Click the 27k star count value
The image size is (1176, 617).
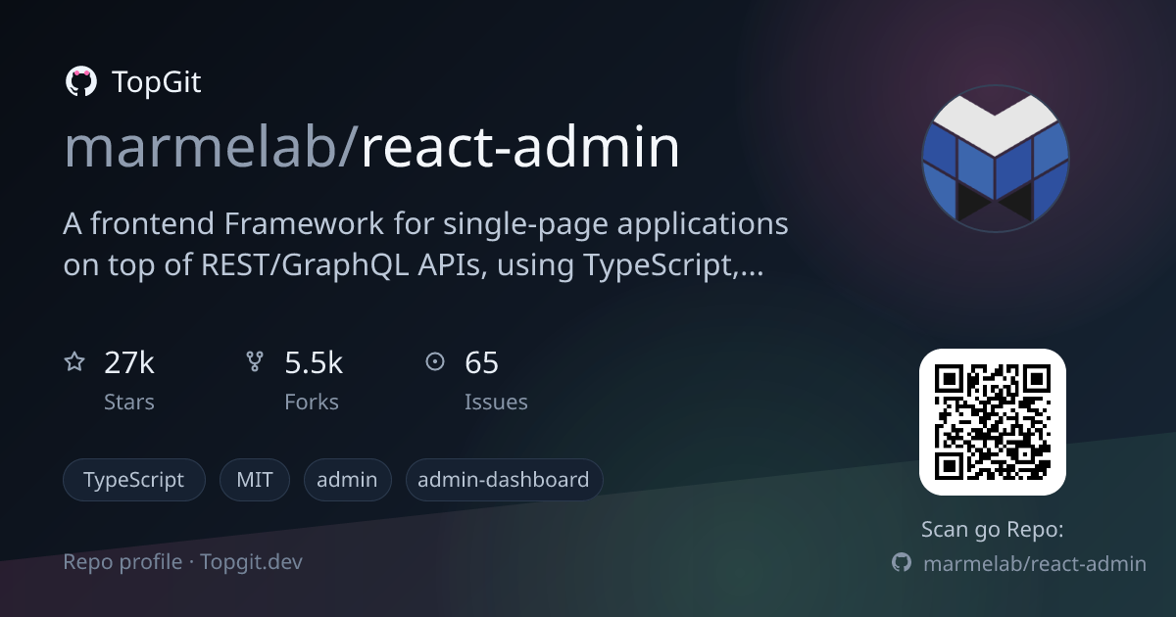click(x=129, y=363)
